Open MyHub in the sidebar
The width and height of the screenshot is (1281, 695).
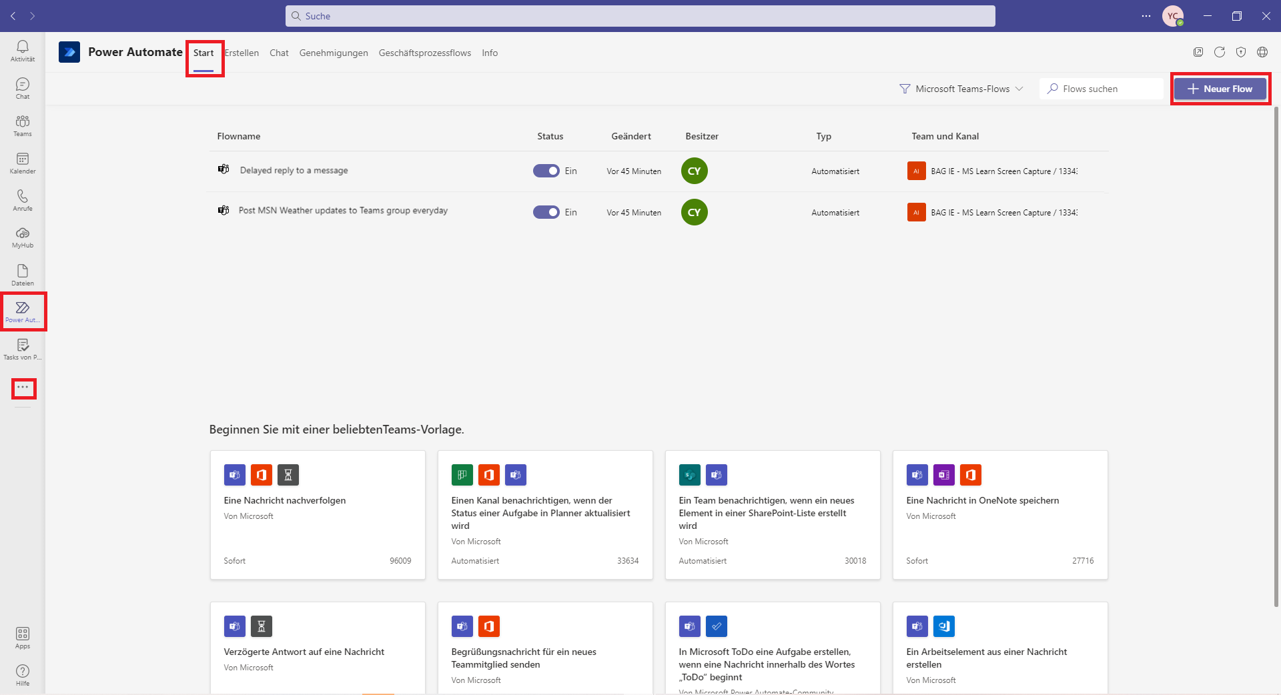[23, 237]
